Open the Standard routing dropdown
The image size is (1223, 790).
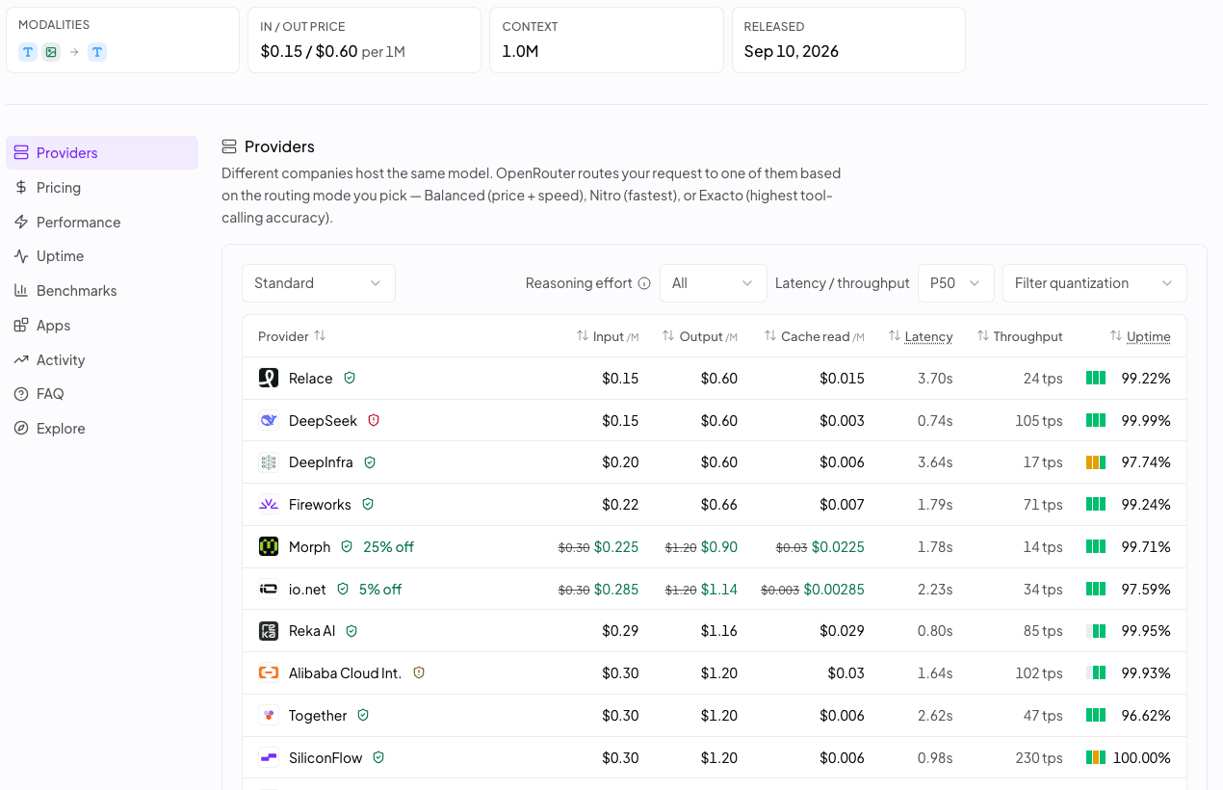[x=319, y=283]
